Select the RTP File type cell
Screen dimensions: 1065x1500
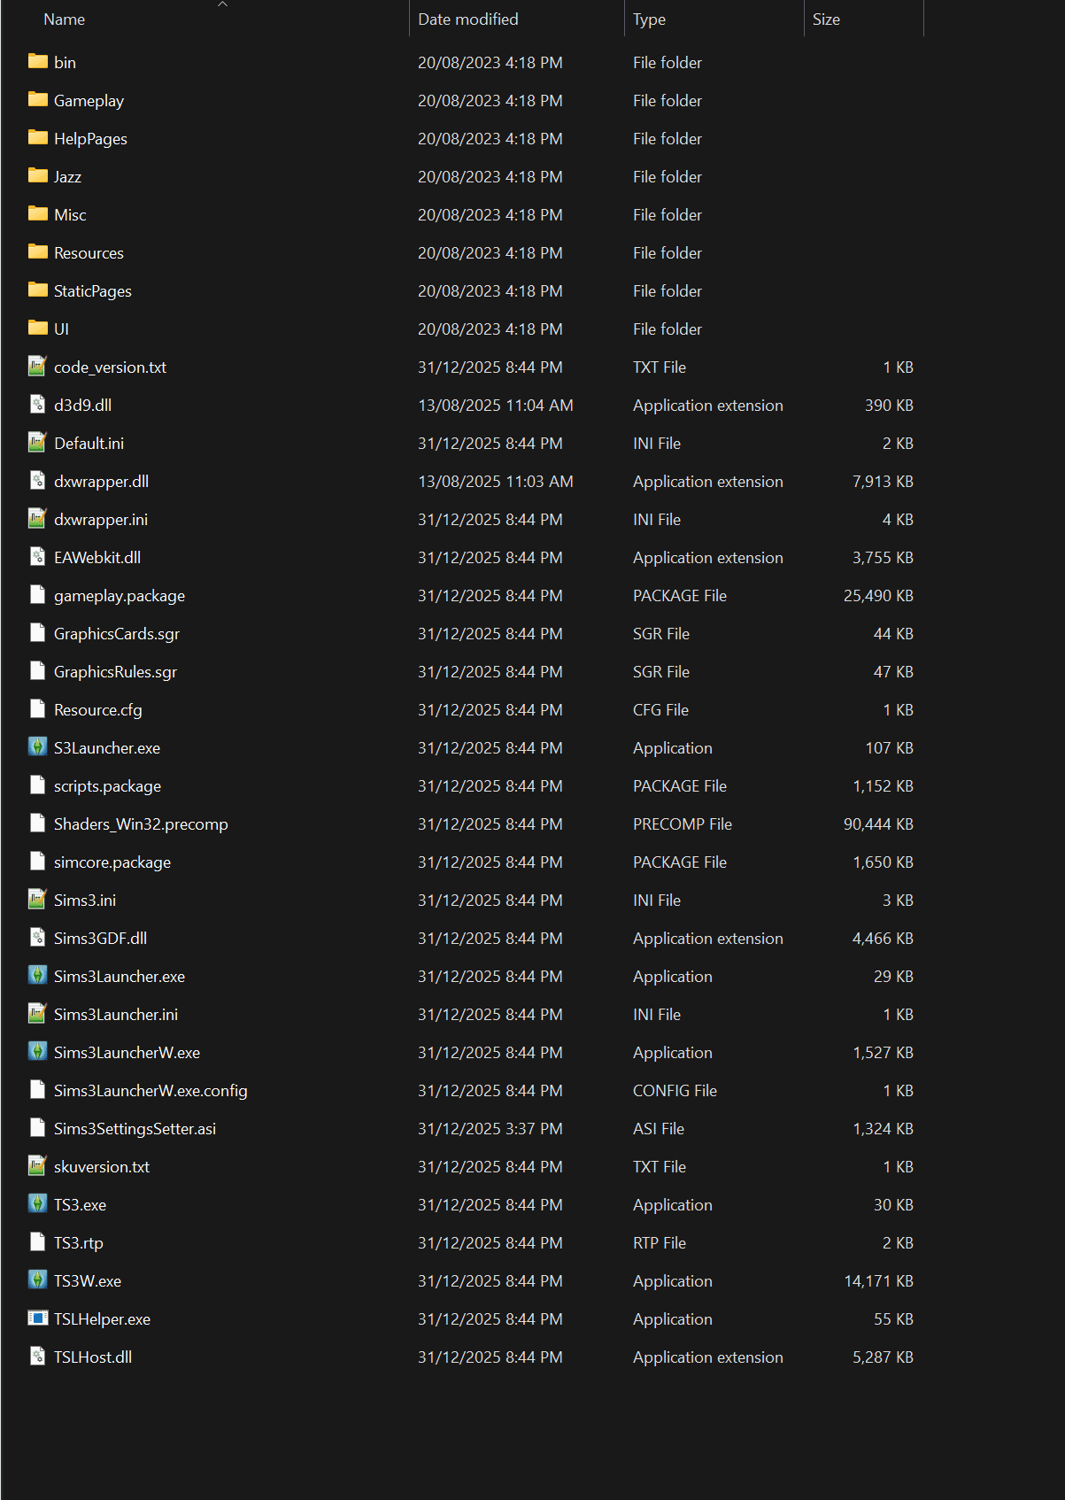coord(660,1243)
